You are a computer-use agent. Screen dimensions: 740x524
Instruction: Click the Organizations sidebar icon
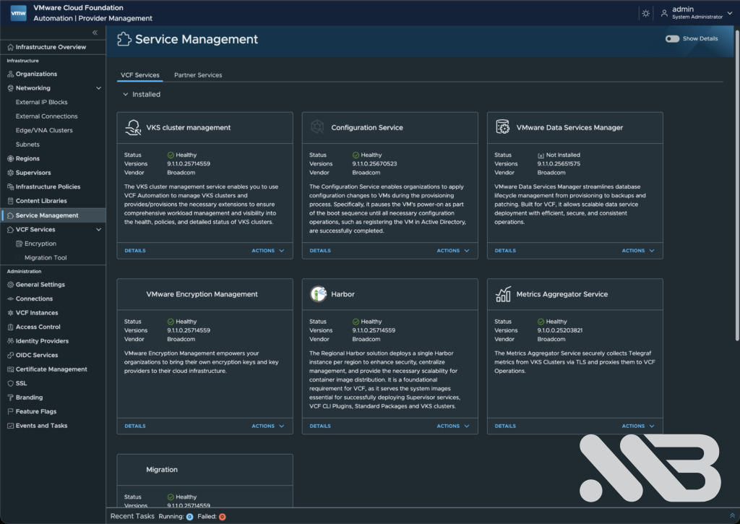pyautogui.click(x=10, y=74)
